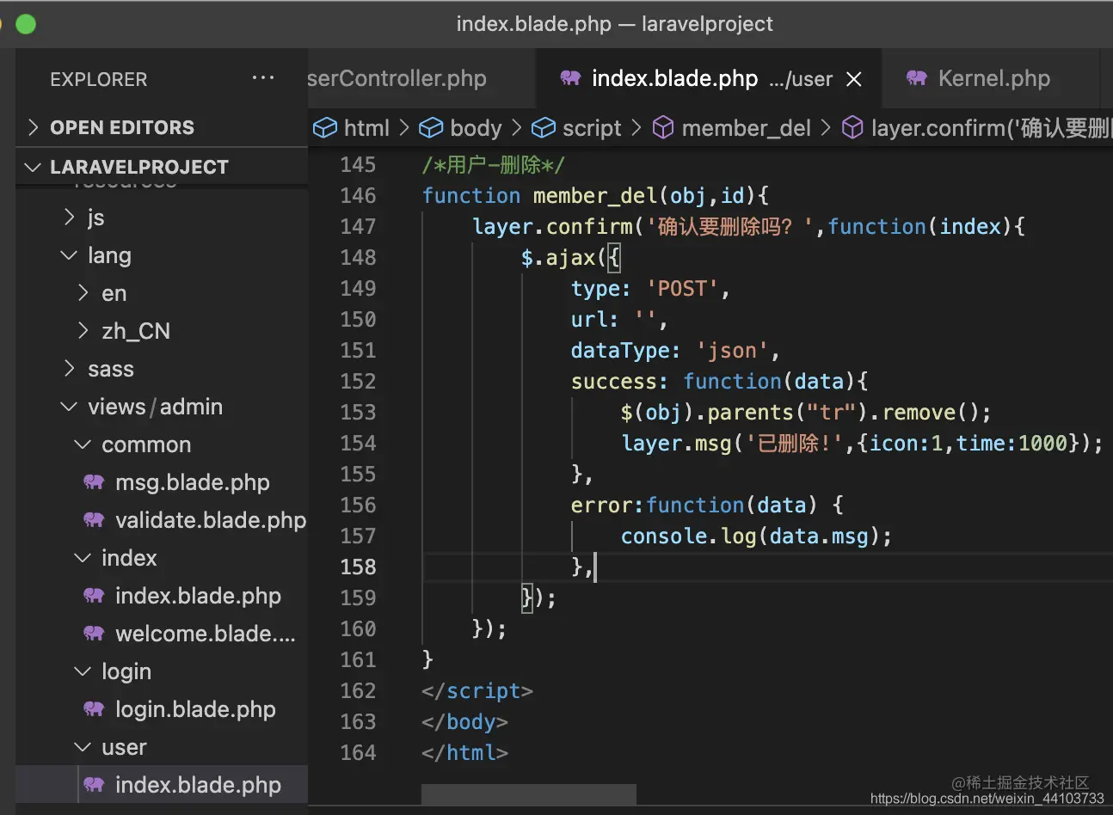Collapse the views/admin folder
The image size is (1113, 815).
(x=69, y=407)
